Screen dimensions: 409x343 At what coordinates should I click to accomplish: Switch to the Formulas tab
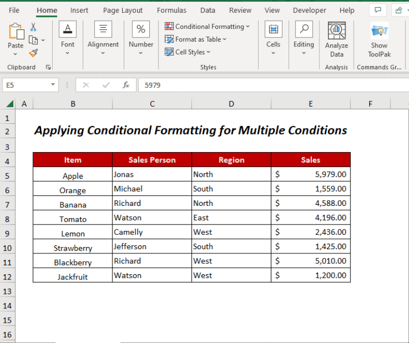pyautogui.click(x=172, y=10)
